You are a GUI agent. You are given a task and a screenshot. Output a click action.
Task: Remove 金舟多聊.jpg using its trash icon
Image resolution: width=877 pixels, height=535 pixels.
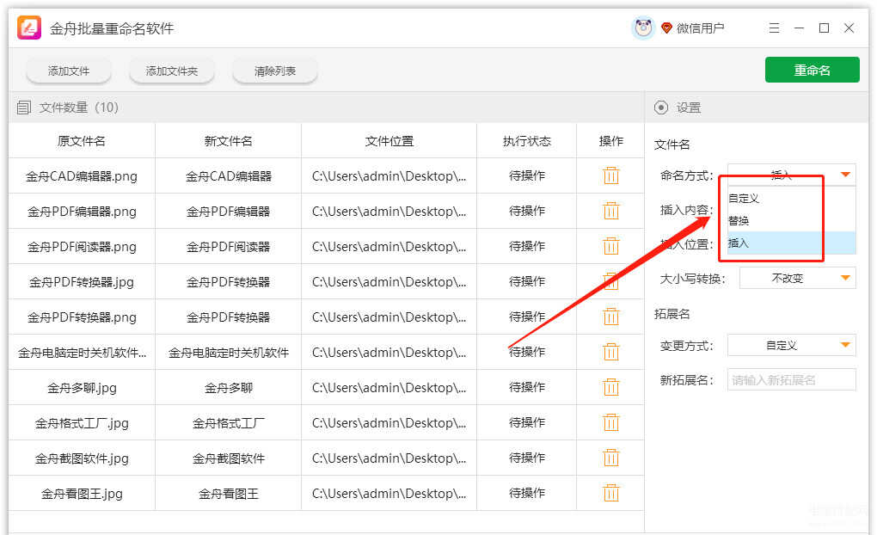(610, 387)
